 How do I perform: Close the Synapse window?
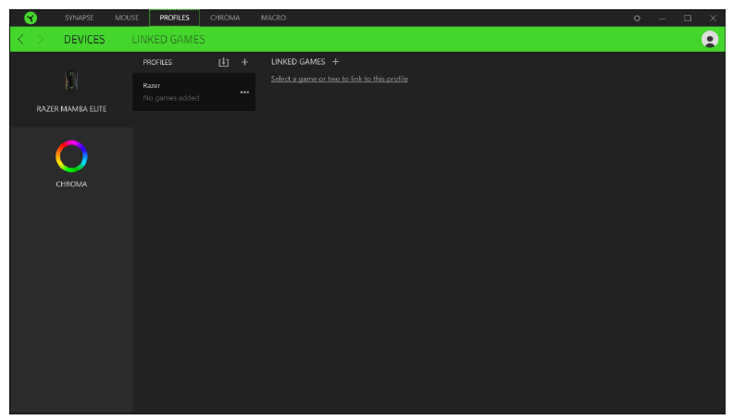click(x=713, y=19)
